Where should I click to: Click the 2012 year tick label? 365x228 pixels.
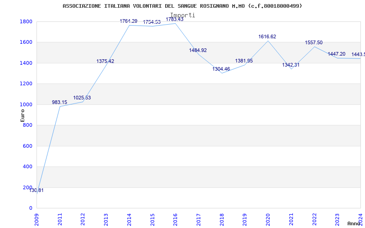[x=83, y=220]
